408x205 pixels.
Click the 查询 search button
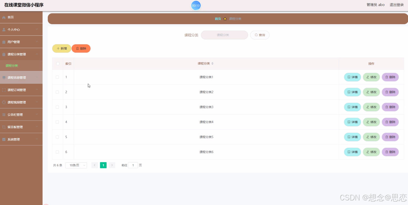coord(260,35)
